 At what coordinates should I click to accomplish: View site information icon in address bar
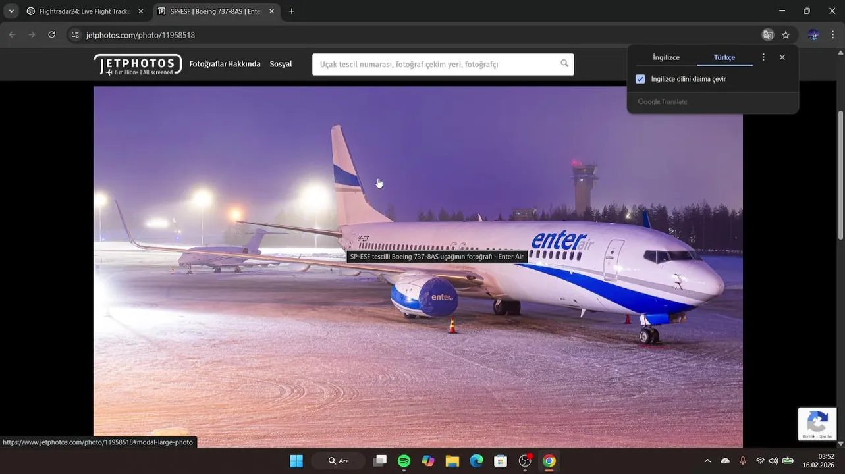point(75,35)
